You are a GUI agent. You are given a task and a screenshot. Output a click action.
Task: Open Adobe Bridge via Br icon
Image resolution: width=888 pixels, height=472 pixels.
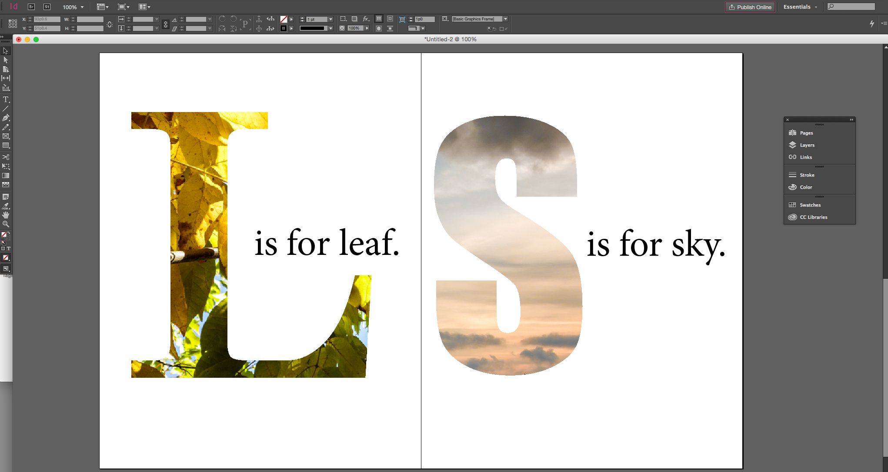click(x=31, y=7)
